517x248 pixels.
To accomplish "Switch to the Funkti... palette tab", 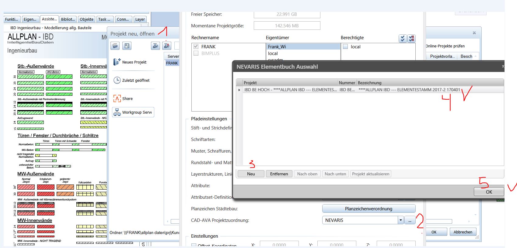I will coord(12,19).
